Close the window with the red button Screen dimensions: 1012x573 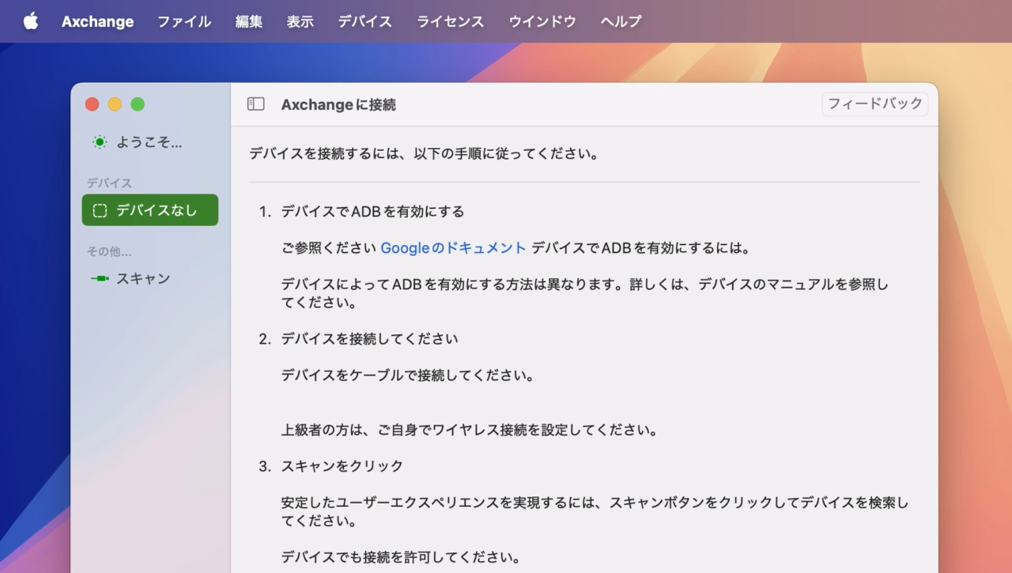92,104
